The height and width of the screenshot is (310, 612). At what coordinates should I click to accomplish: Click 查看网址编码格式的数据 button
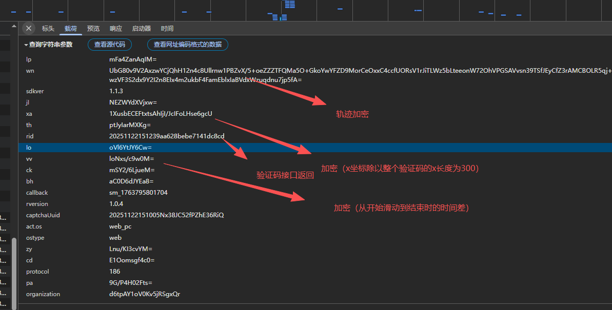(x=188, y=45)
